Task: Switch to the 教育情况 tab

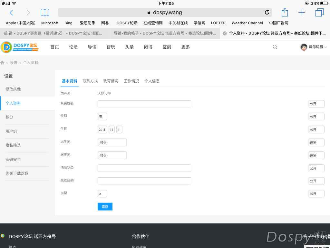Action: click(111, 81)
